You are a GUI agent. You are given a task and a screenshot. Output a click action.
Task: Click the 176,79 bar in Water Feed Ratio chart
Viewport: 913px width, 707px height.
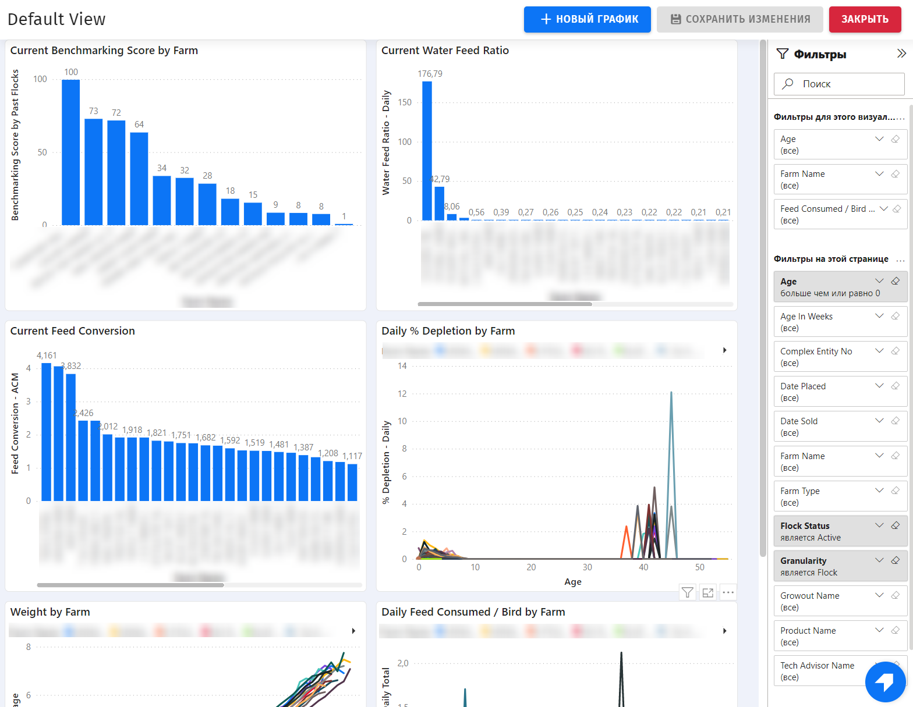[x=427, y=151]
